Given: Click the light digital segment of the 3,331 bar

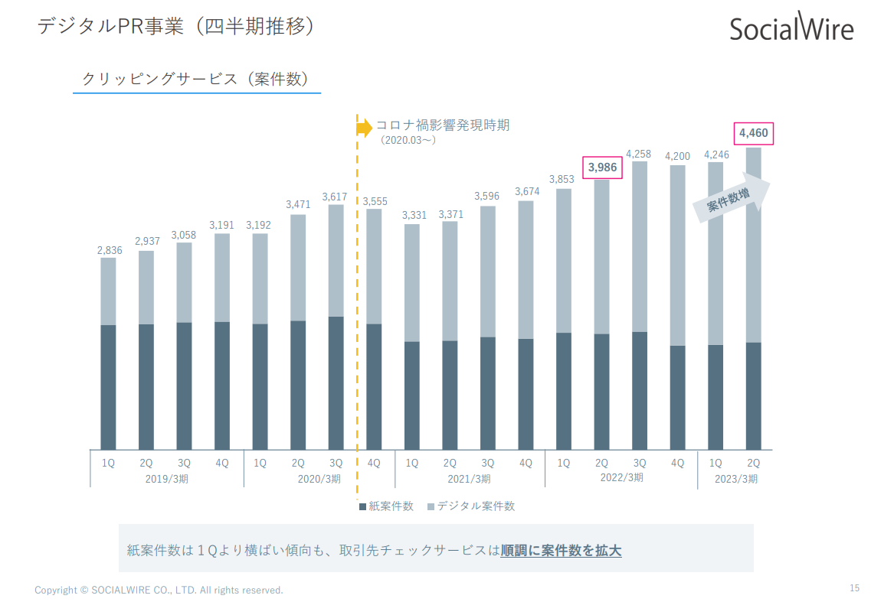Looking at the screenshot, I should pyautogui.click(x=412, y=283).
